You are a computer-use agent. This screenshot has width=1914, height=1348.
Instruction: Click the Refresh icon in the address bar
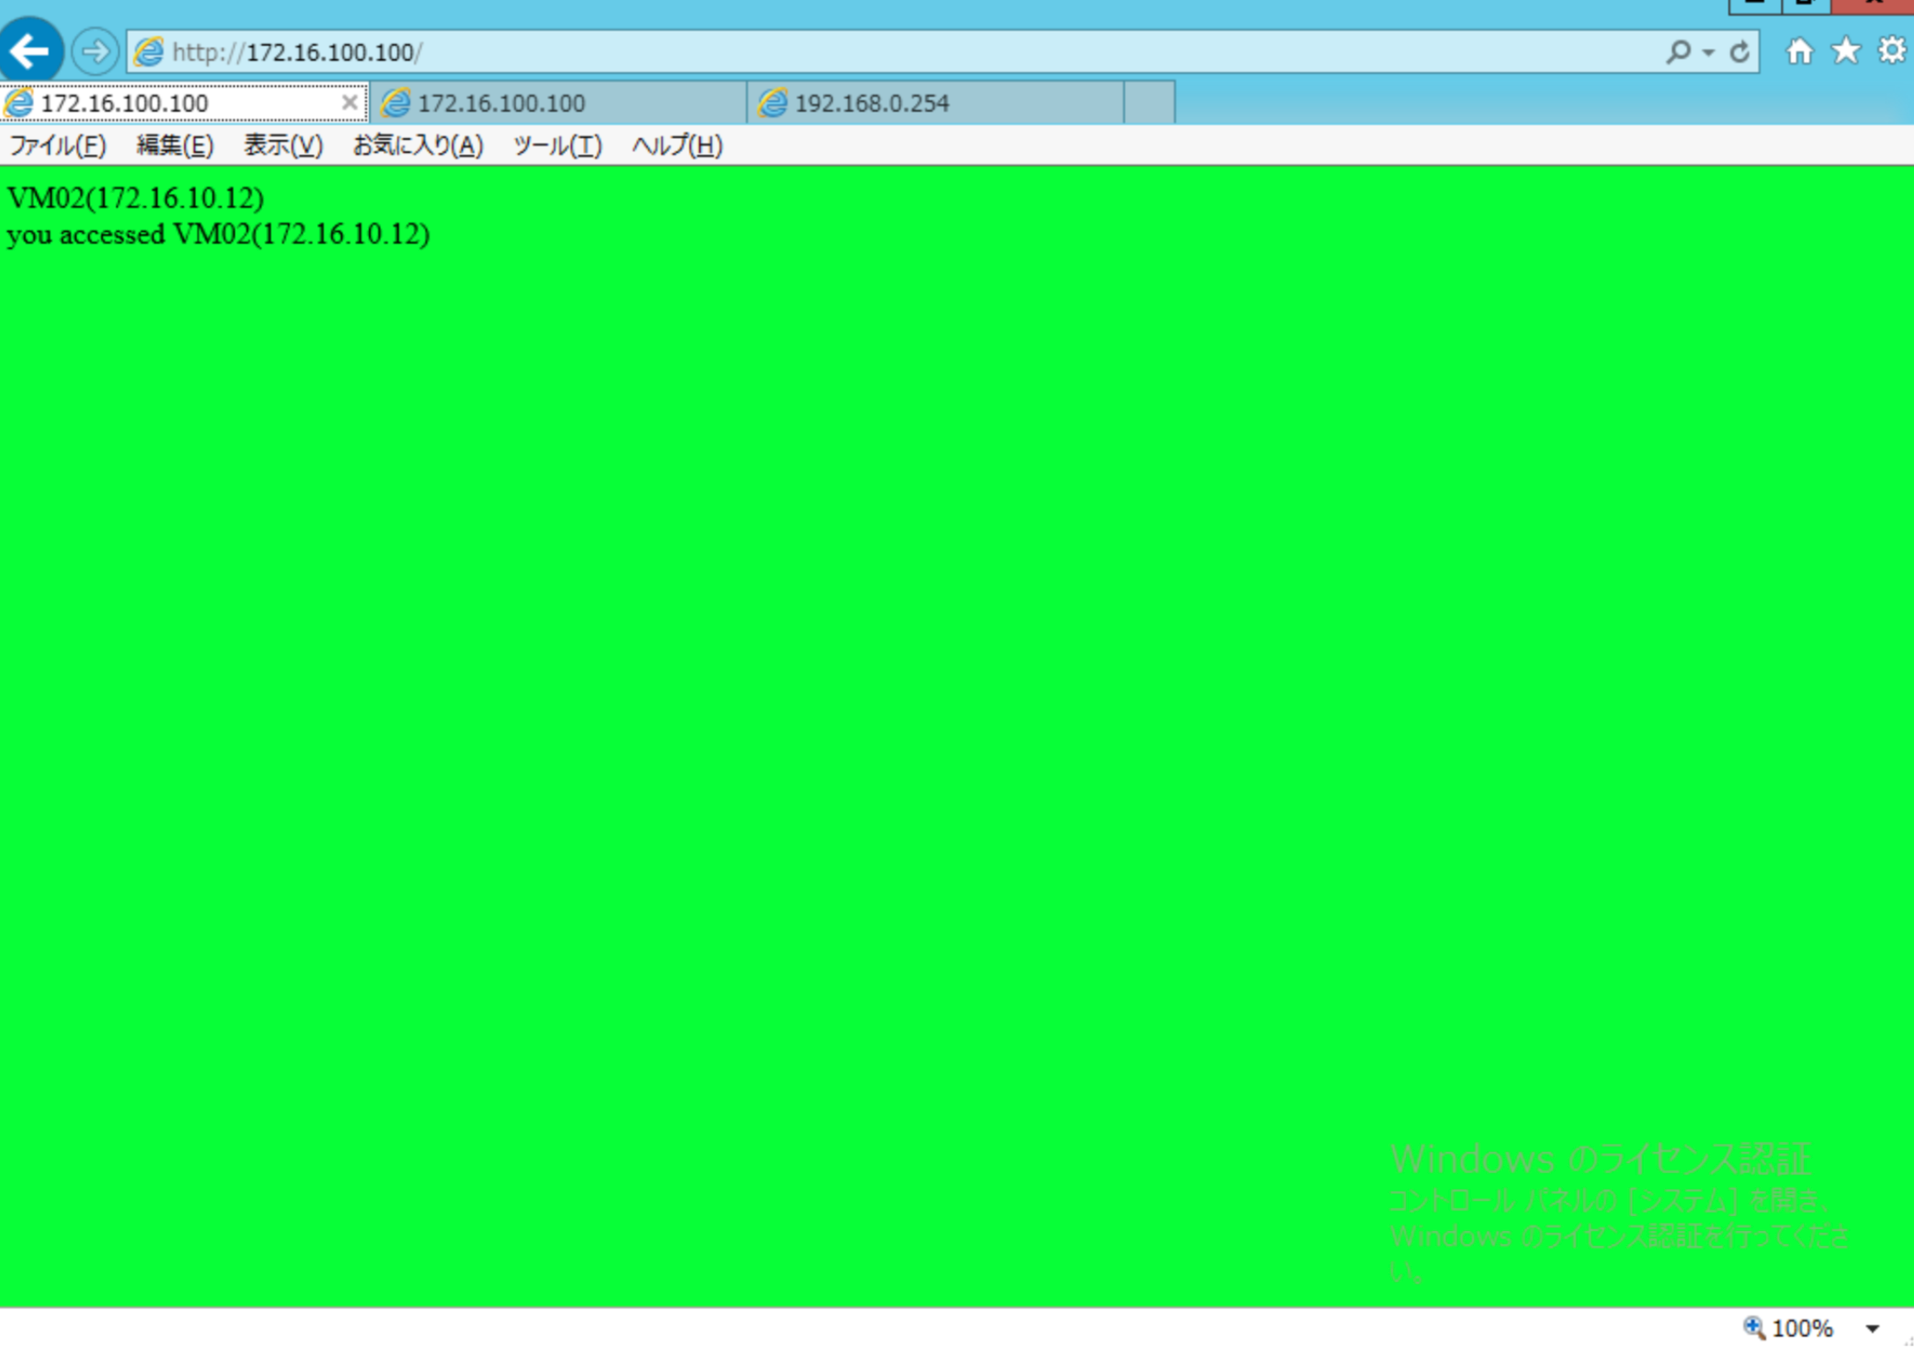1739,51
